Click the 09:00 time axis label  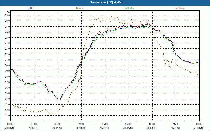[81, 124]
